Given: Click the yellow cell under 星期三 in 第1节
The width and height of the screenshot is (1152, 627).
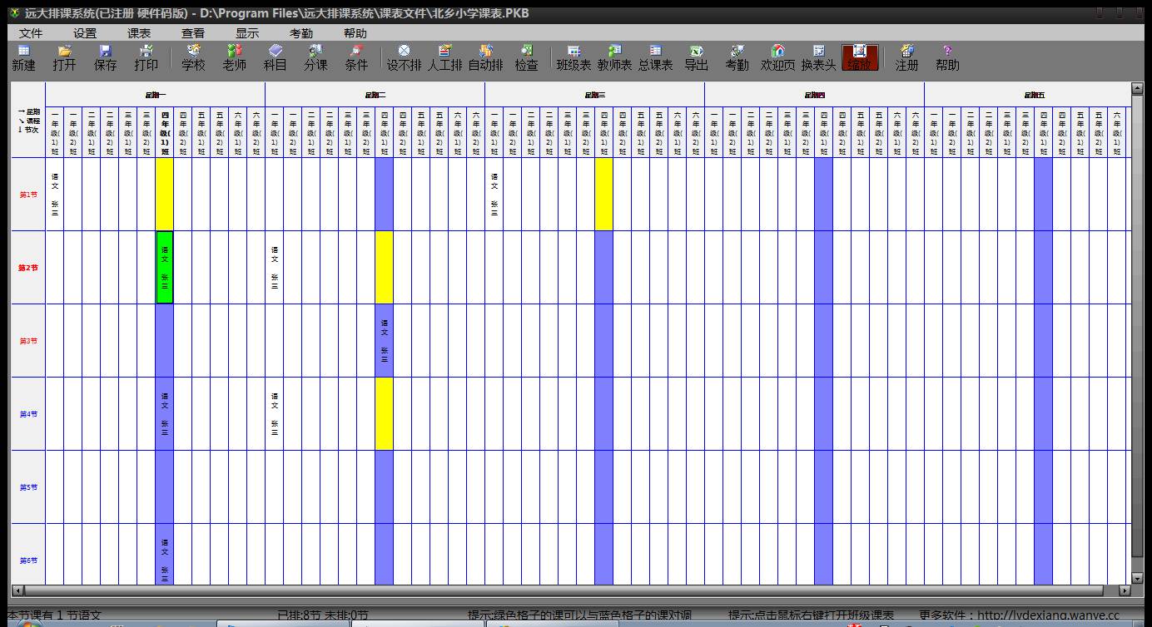Looking at the screenshot, I should 603,194.
